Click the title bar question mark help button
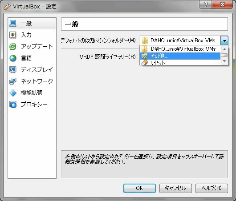Viewport: 236px width, 201px height. coord(205,5)
